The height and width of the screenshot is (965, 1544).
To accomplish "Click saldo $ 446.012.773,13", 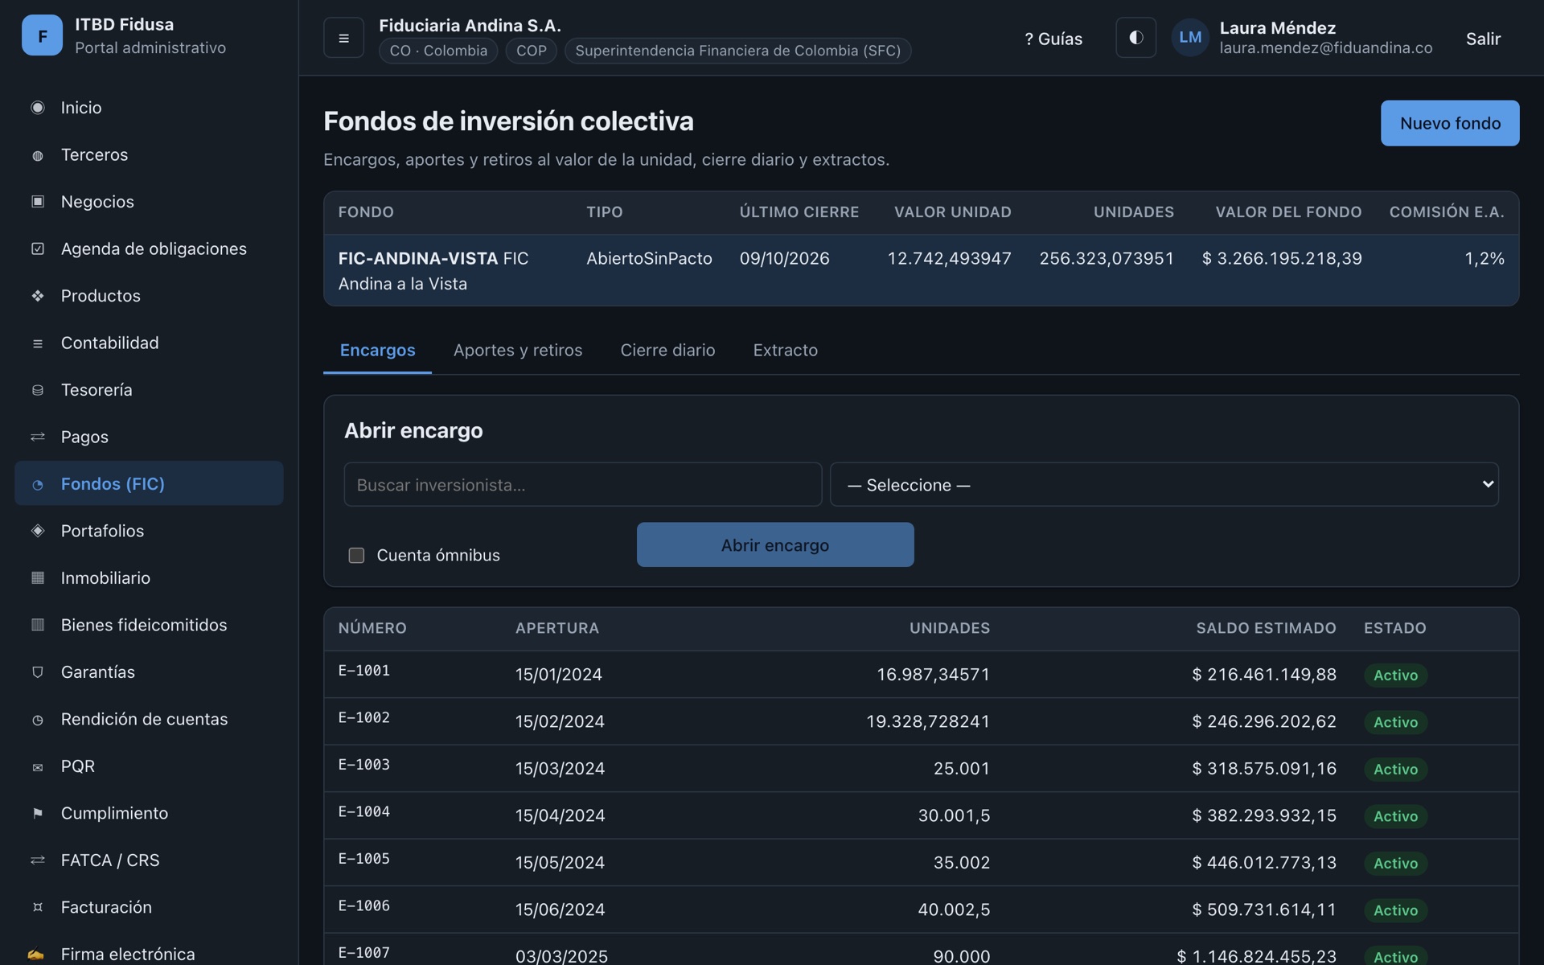I will 1264,863.
